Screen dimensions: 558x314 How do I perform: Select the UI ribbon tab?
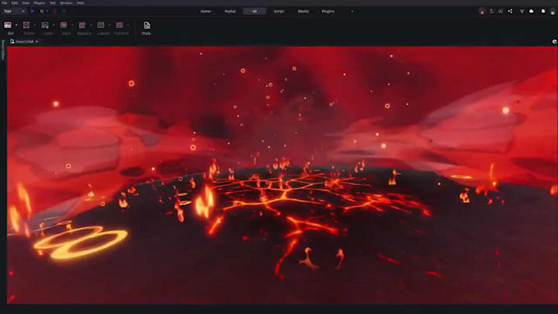coord(254,11)
